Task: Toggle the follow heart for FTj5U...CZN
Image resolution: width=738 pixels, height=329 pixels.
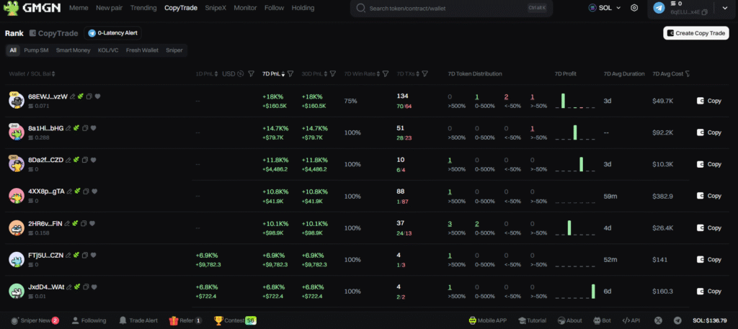Action: click(93, 256)
